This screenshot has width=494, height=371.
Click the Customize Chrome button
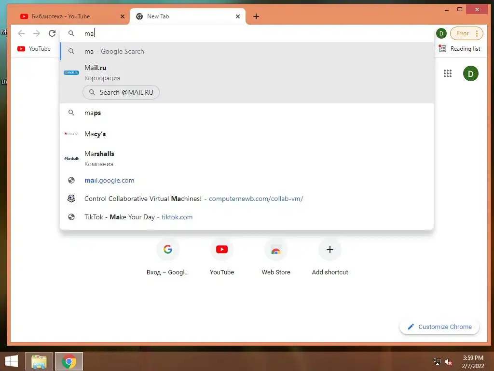click(x=439, y=327)
